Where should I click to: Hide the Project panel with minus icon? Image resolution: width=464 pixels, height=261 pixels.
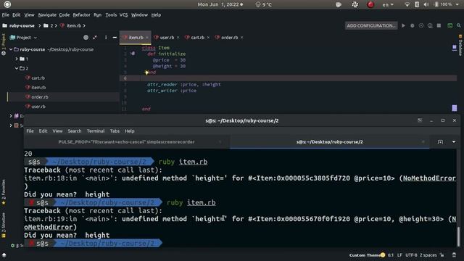(x=115, y=38)
